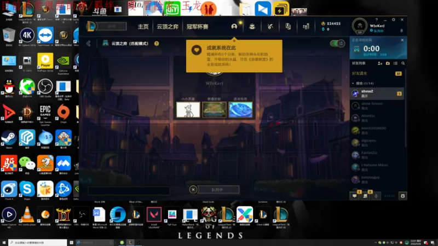The image size is (438, 246).
Task: Open the TeamViewer desktop icon
Action: pos(45,36)
